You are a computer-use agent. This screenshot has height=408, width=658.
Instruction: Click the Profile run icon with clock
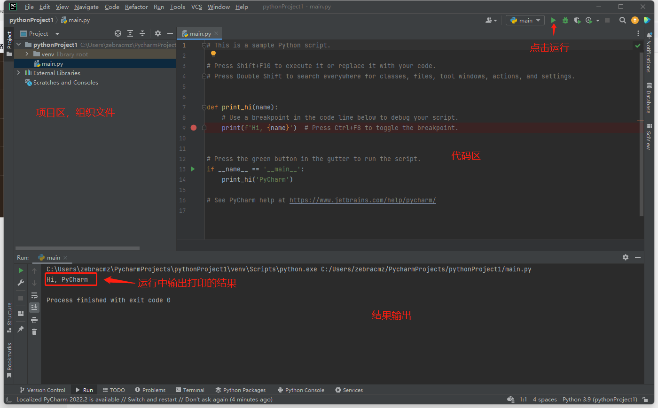coord(589,20)
